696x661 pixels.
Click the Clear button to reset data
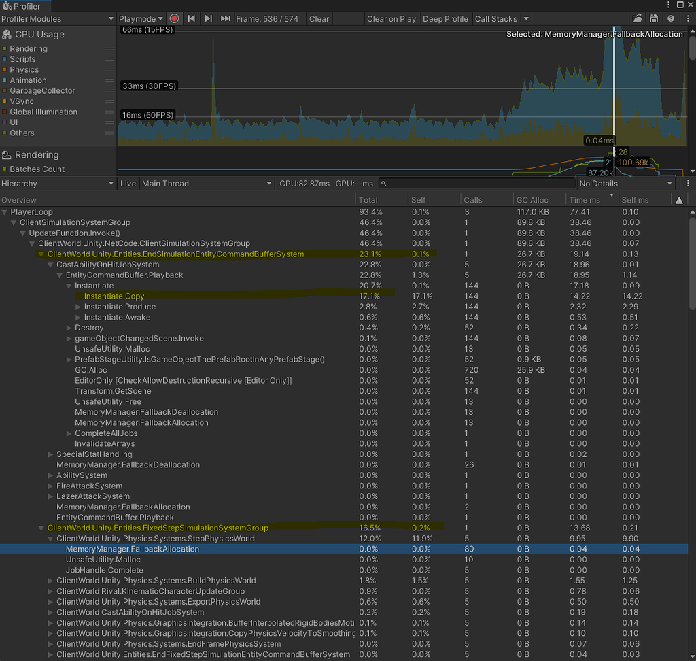pos(319,18)
